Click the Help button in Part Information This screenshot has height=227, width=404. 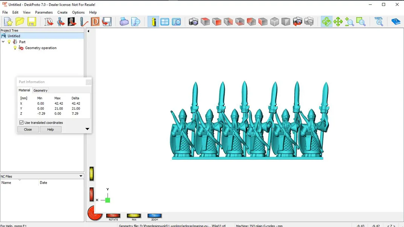pyautogui.click(x=50, y=129)
